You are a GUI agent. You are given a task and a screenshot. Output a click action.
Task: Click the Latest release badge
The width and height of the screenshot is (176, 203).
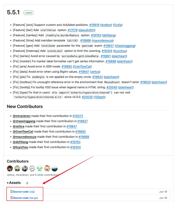click(x=28, y=13)
